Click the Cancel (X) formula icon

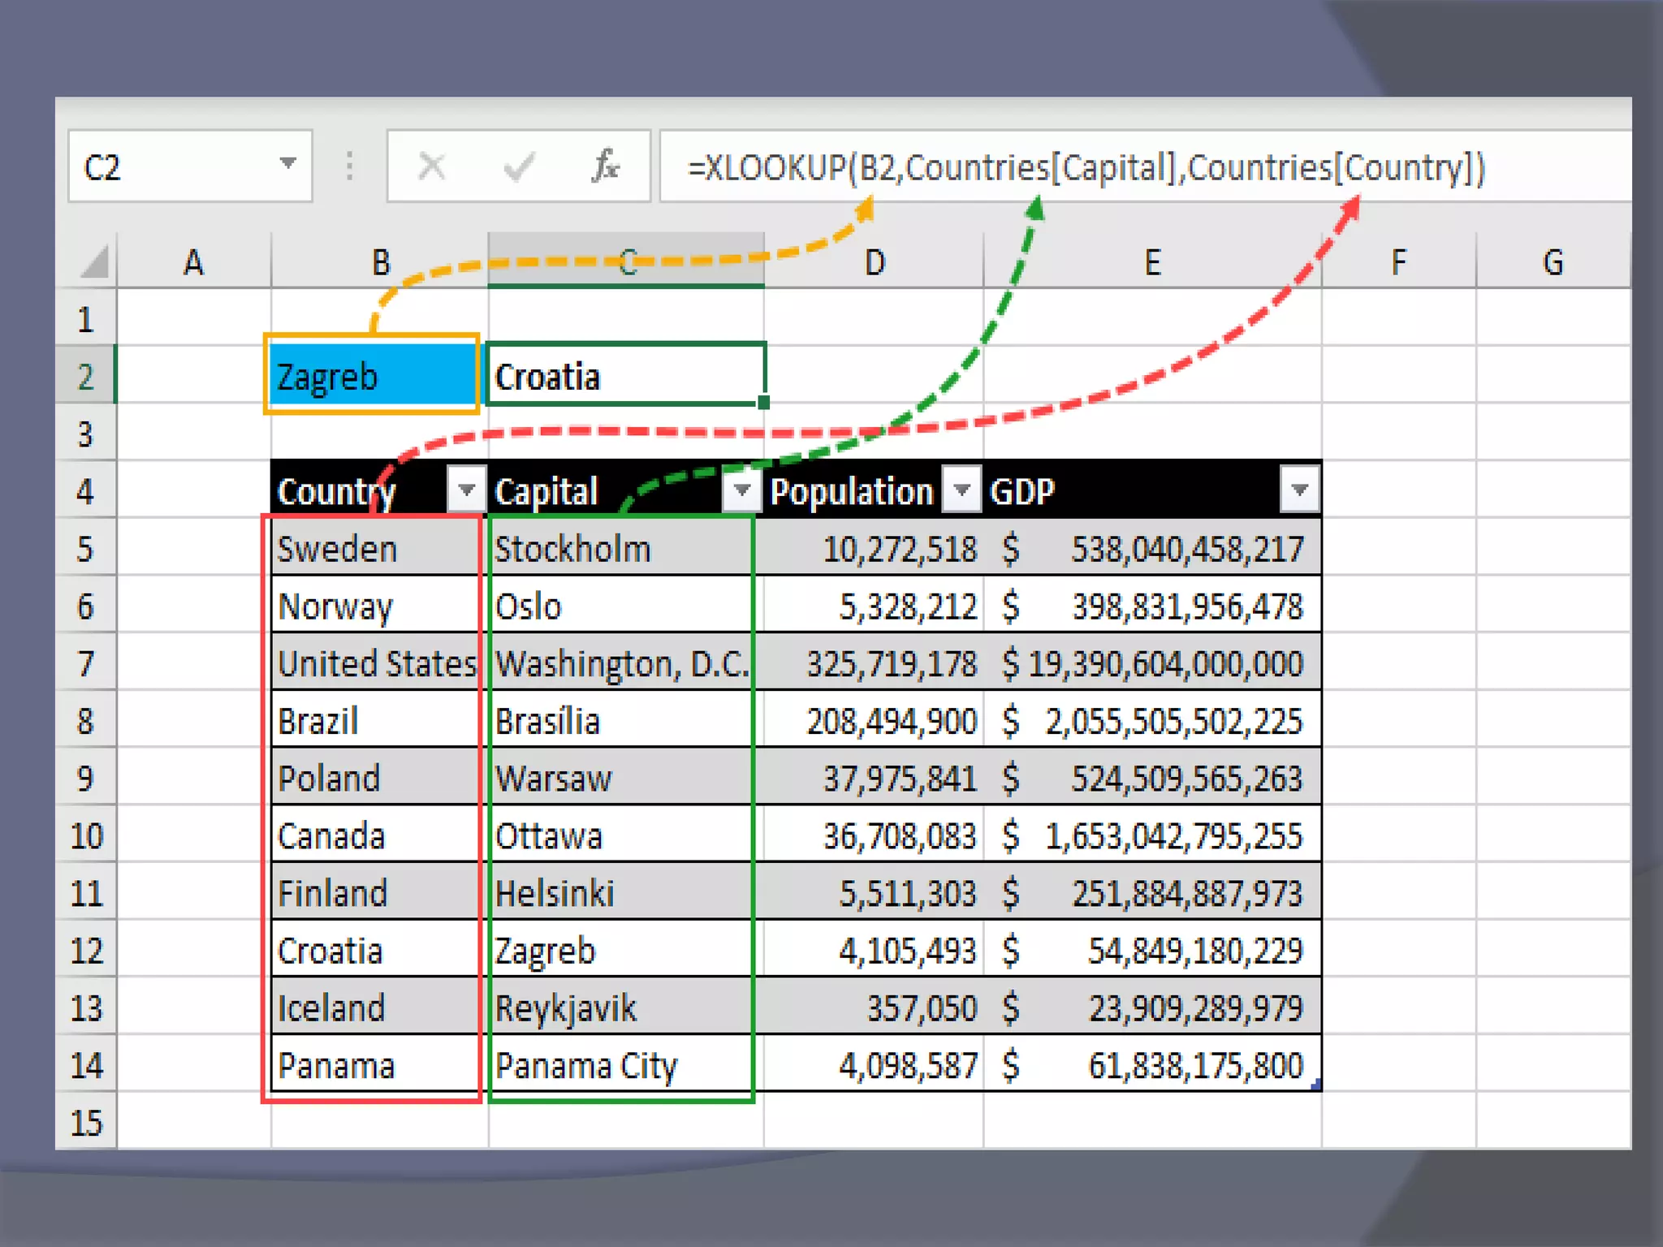pyautogui.click(x=431, y=167)
